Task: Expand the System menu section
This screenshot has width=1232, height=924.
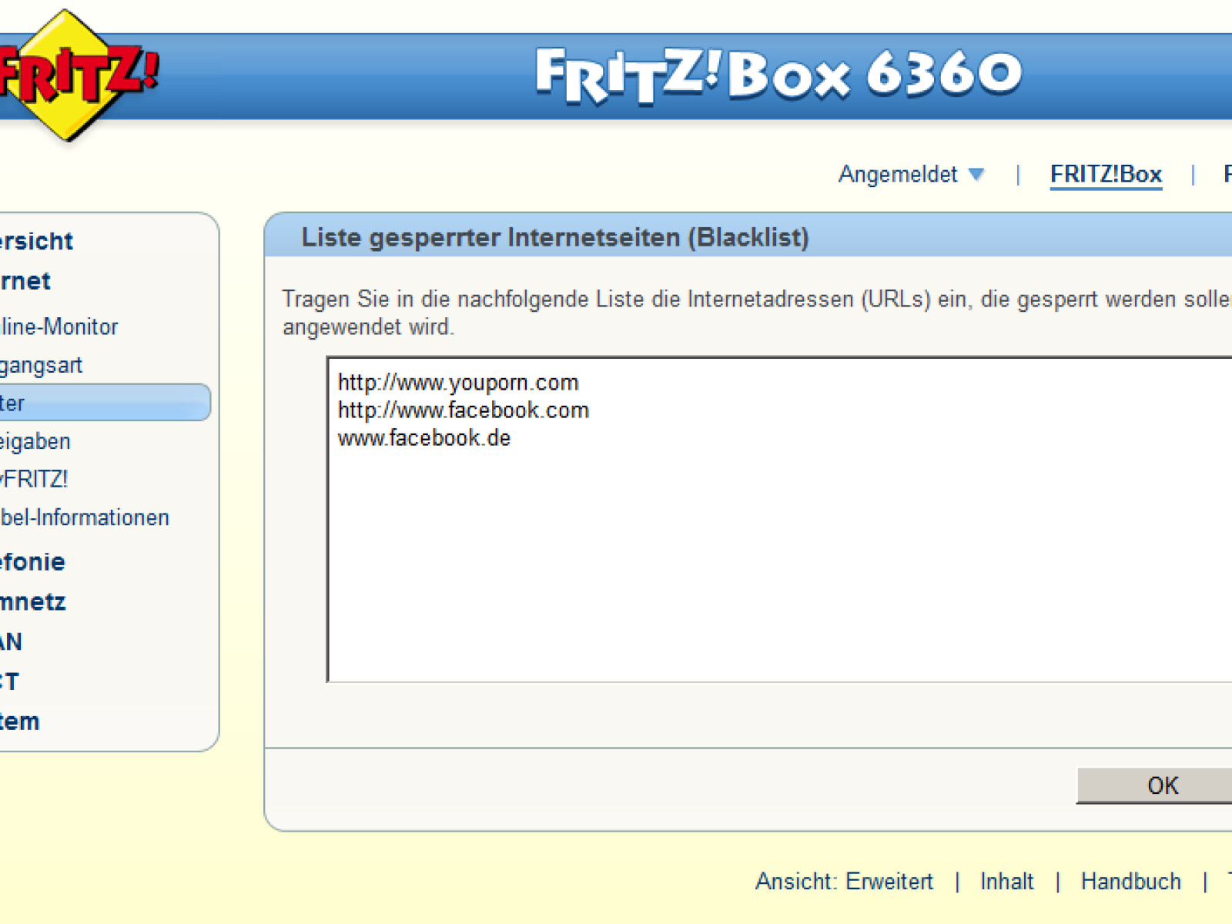Action: pos(20,721)
